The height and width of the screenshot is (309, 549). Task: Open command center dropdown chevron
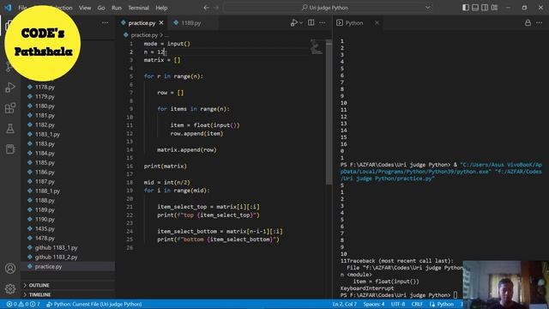[x=428, y=8]
